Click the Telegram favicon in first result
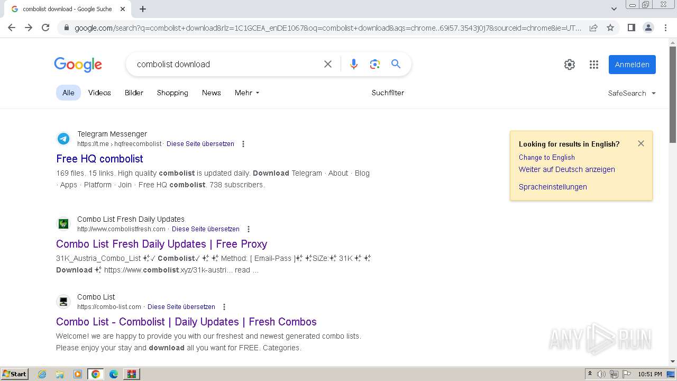This screenshot has height=381, width=677. [x=63, y=139]
